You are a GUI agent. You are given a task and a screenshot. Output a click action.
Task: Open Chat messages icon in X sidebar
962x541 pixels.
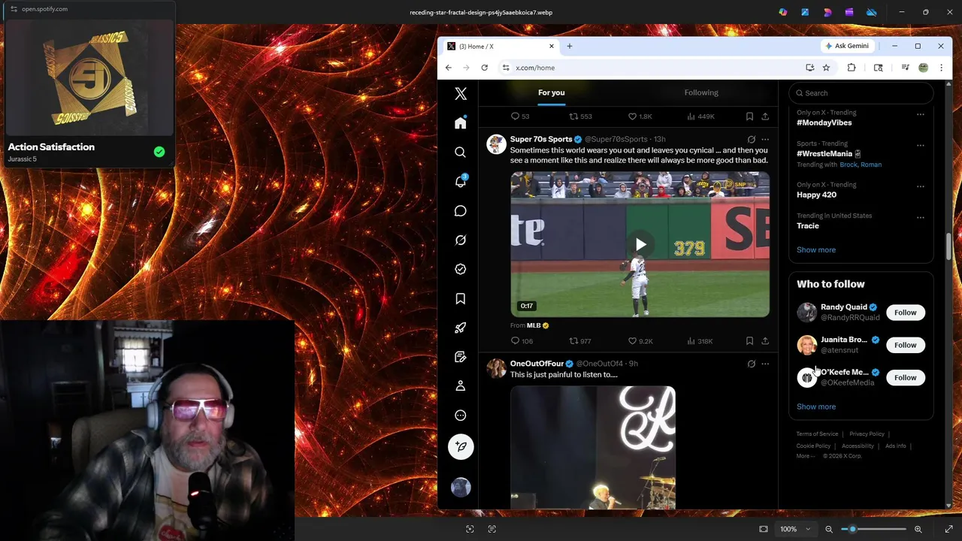click(461, 210)
